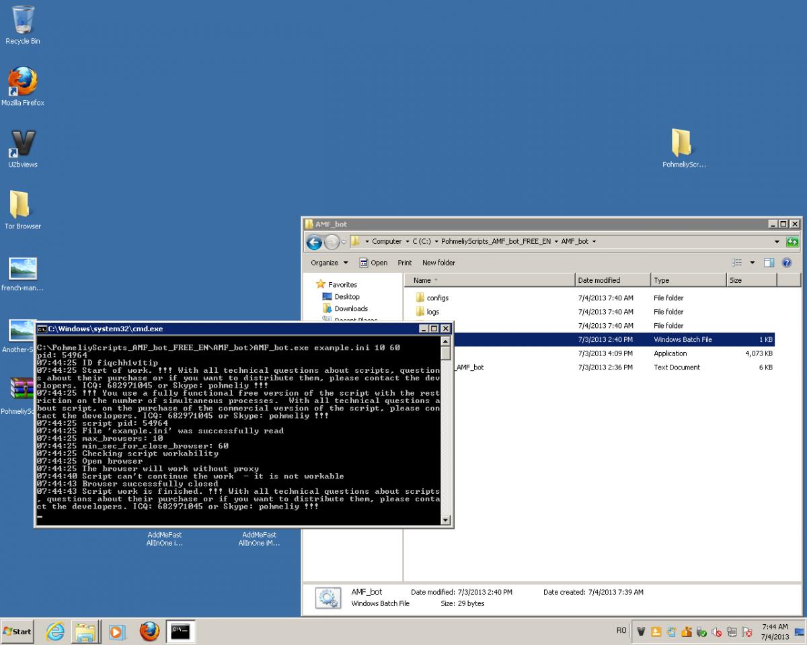The height and width of the screenshot is (645, 807).
Task: Click Favorites in the navigation pane
Action: [x=342, y=285]
